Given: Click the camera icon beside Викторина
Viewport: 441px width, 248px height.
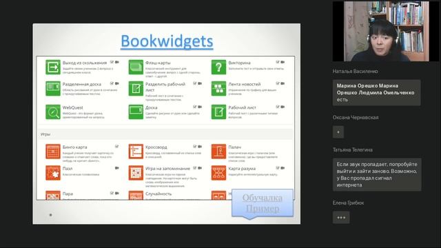Looking at the screenshot, I should [283, 62].
